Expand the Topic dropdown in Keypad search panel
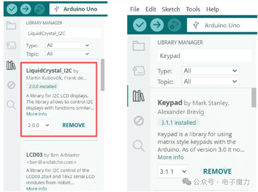Image resolution: width=258 pixels, height=192 pixels. tap(210, 81)
